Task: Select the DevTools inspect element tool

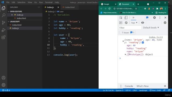Action: (x=121, y=18)
